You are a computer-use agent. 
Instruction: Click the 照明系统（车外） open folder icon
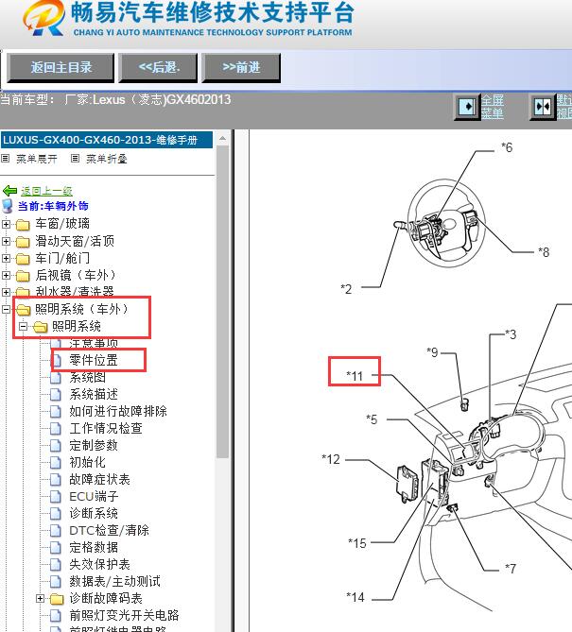pos(23,310)
